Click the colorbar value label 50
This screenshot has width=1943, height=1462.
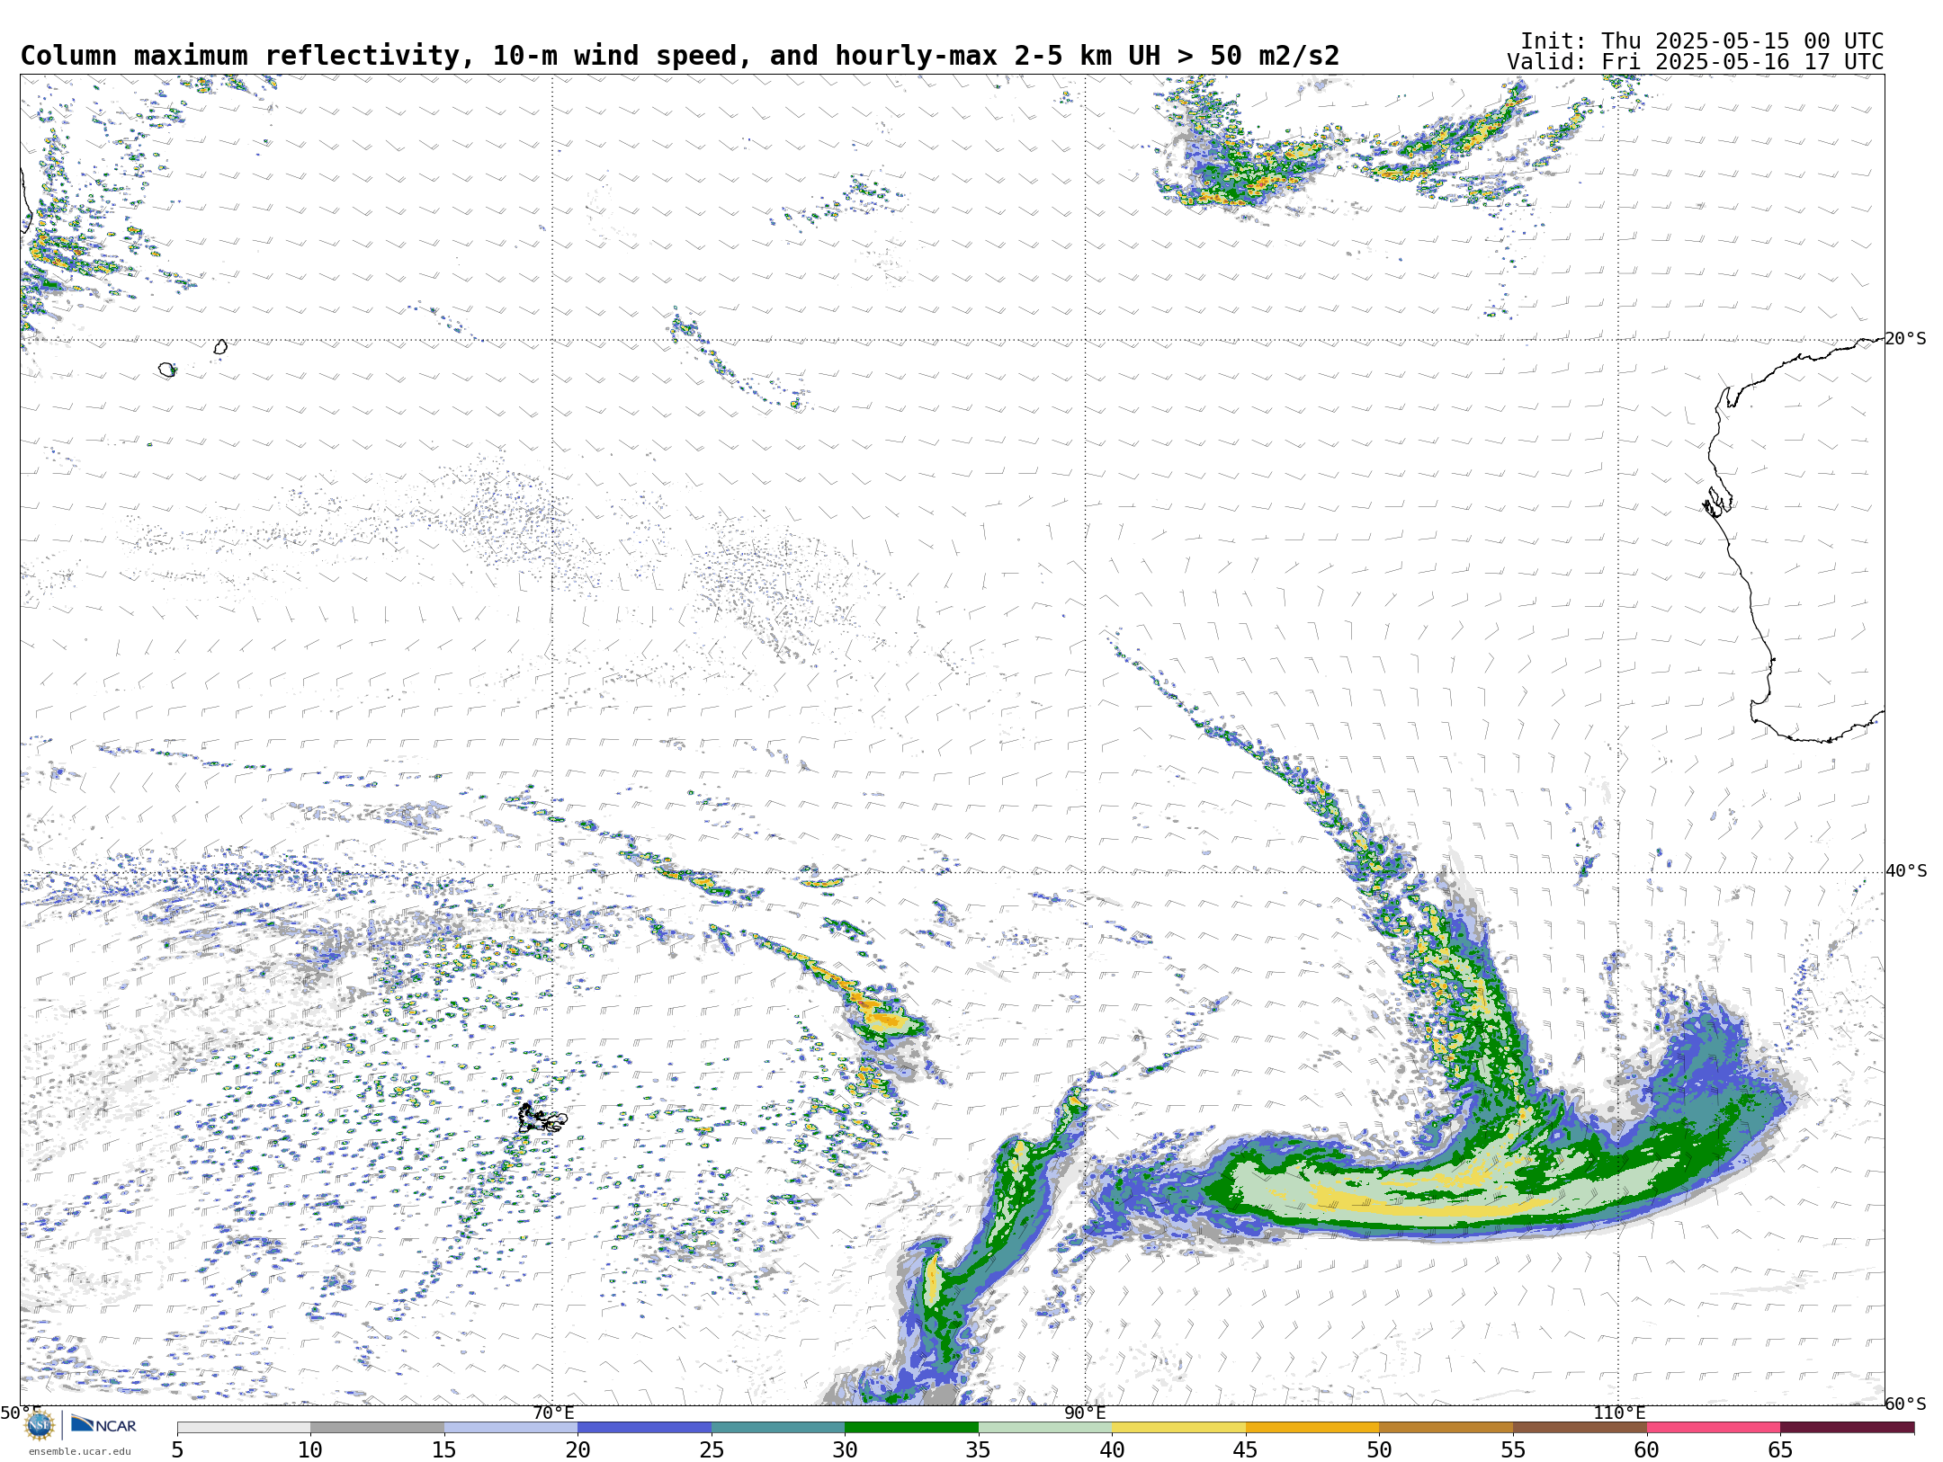coord(1379,1449)
